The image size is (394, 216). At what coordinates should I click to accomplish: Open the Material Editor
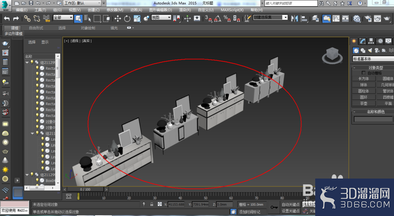point(357,19)
